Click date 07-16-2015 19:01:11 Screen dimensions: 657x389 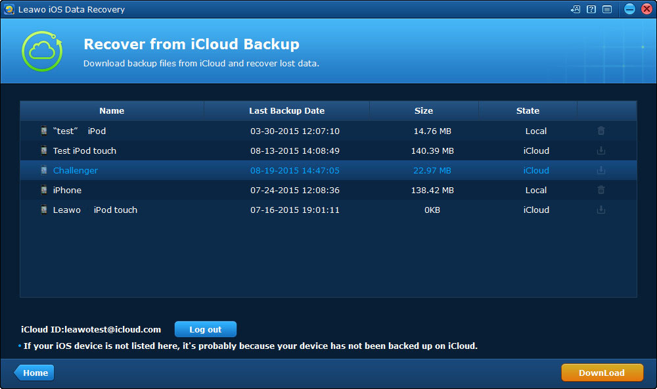pyautogui.click(x=295, y=210)
